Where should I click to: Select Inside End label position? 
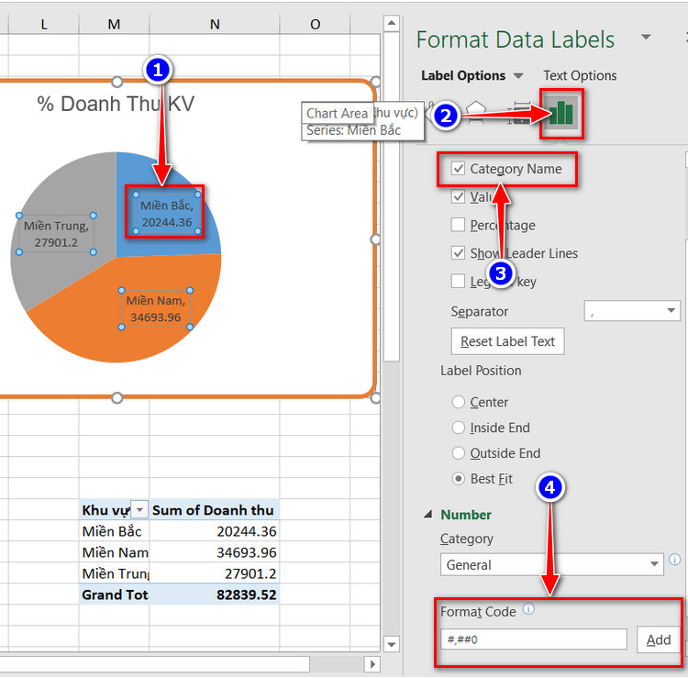(458, 428)
